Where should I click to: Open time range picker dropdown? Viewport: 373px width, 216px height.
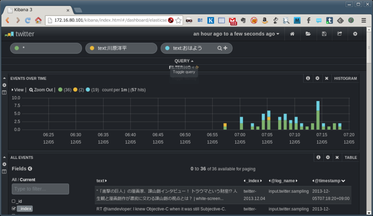click(x=236, y=34)
